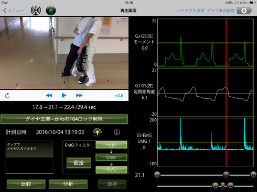
Task: Rewind the video playback
Action: point(49,95)
